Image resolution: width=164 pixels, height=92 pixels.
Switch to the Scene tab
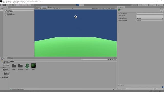37,7
